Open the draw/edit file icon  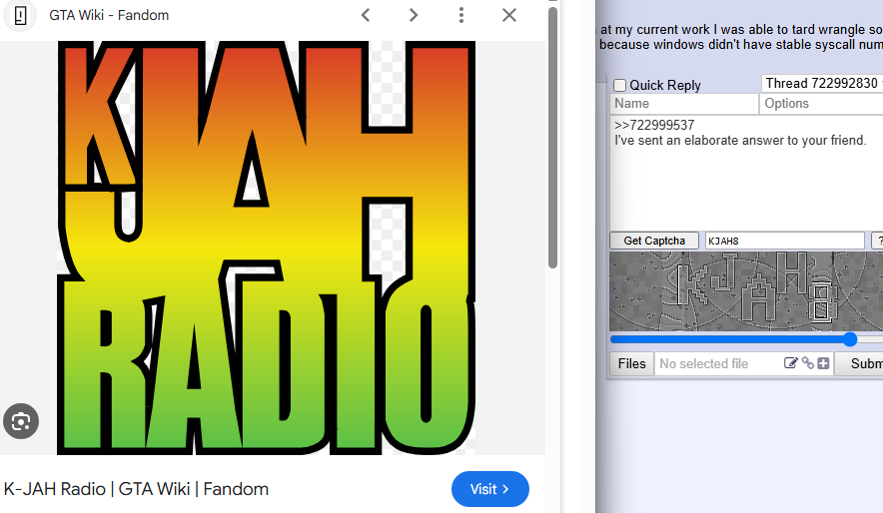pos(791,363)
